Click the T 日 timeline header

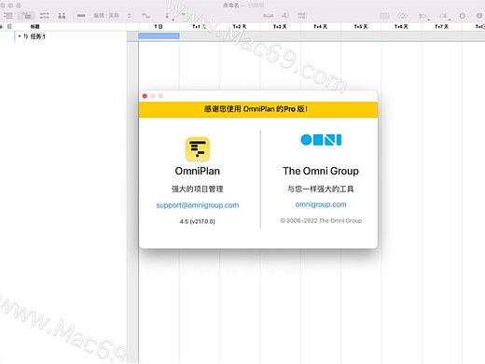(159, 27)
